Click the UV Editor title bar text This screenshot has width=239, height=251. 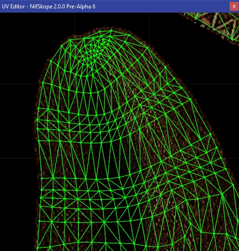pyautogui.click(x=49, y=7)
